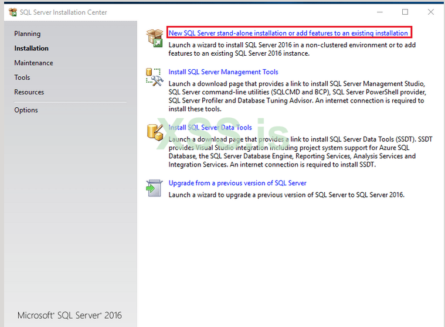This screenshot has width=445, height=327.
Task: Open the Tools section
Action: tap(22, 77)
